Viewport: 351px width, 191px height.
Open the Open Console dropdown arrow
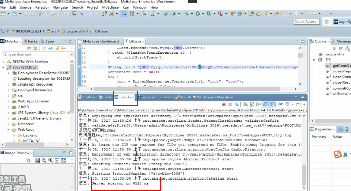click(x=304, y=104)
